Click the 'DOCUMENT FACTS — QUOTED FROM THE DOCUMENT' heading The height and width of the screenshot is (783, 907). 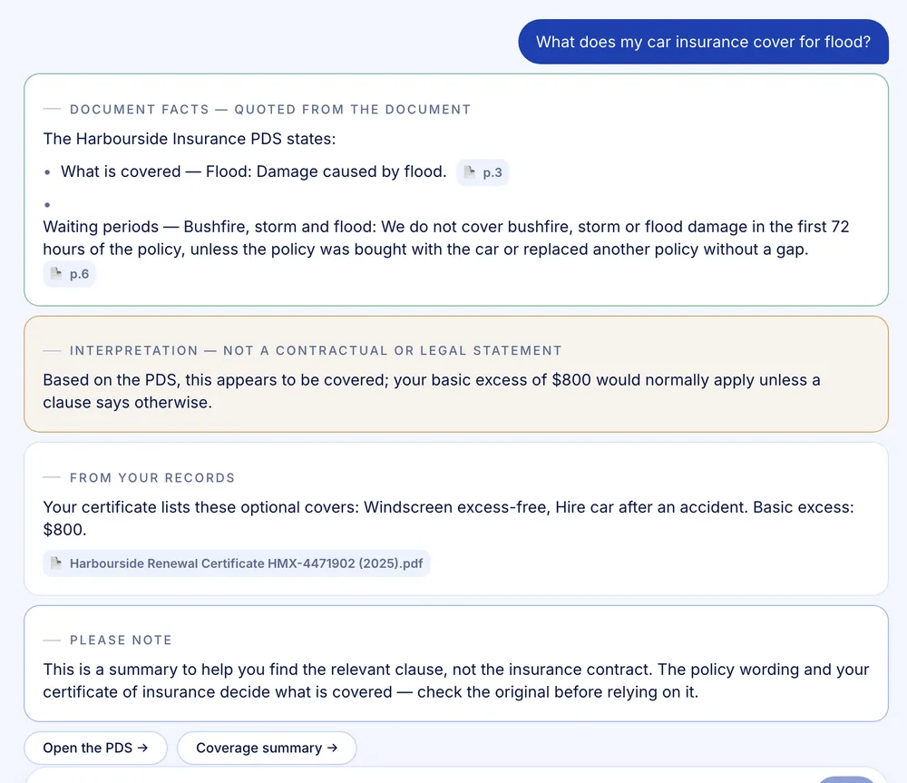270,110
